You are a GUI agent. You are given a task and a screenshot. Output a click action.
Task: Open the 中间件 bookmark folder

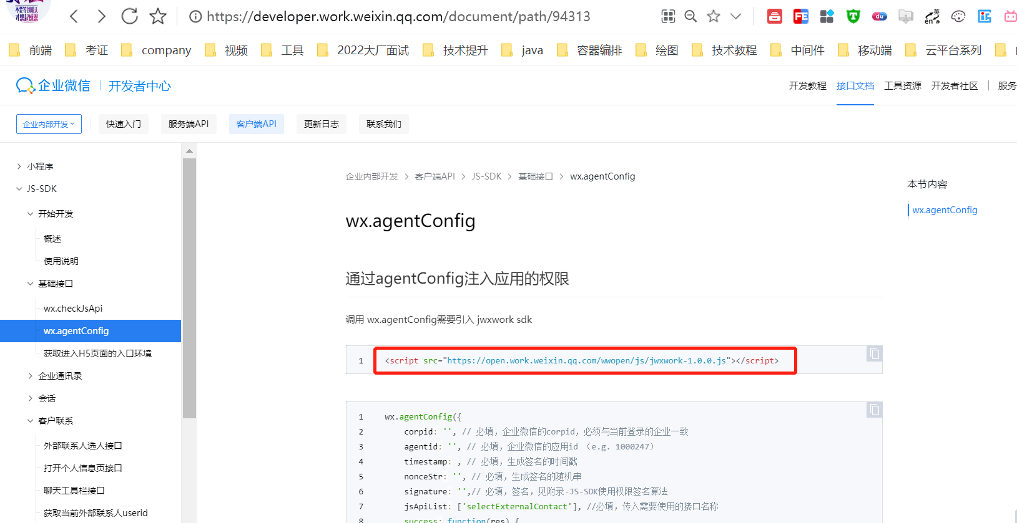[x=798, y=50]
